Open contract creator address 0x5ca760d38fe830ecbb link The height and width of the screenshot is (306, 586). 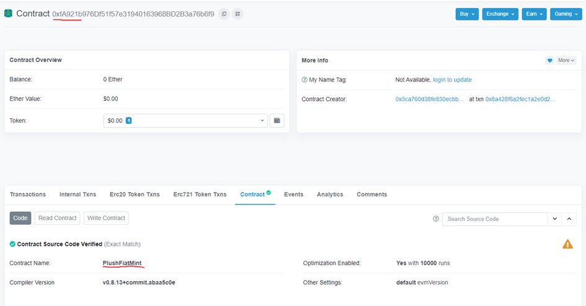pyautogui.click(x=430, y=99)
